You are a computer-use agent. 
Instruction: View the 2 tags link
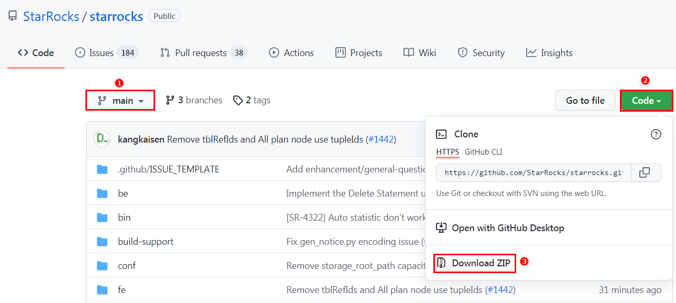(252, 100)
